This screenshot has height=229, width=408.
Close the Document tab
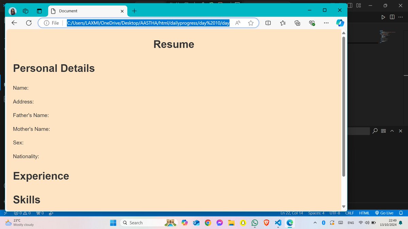122,11
